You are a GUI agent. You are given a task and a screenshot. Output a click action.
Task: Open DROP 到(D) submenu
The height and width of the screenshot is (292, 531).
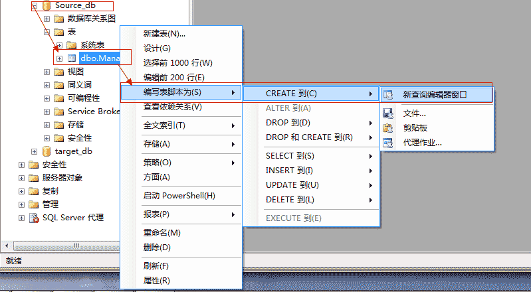click(x=311, y=123)
